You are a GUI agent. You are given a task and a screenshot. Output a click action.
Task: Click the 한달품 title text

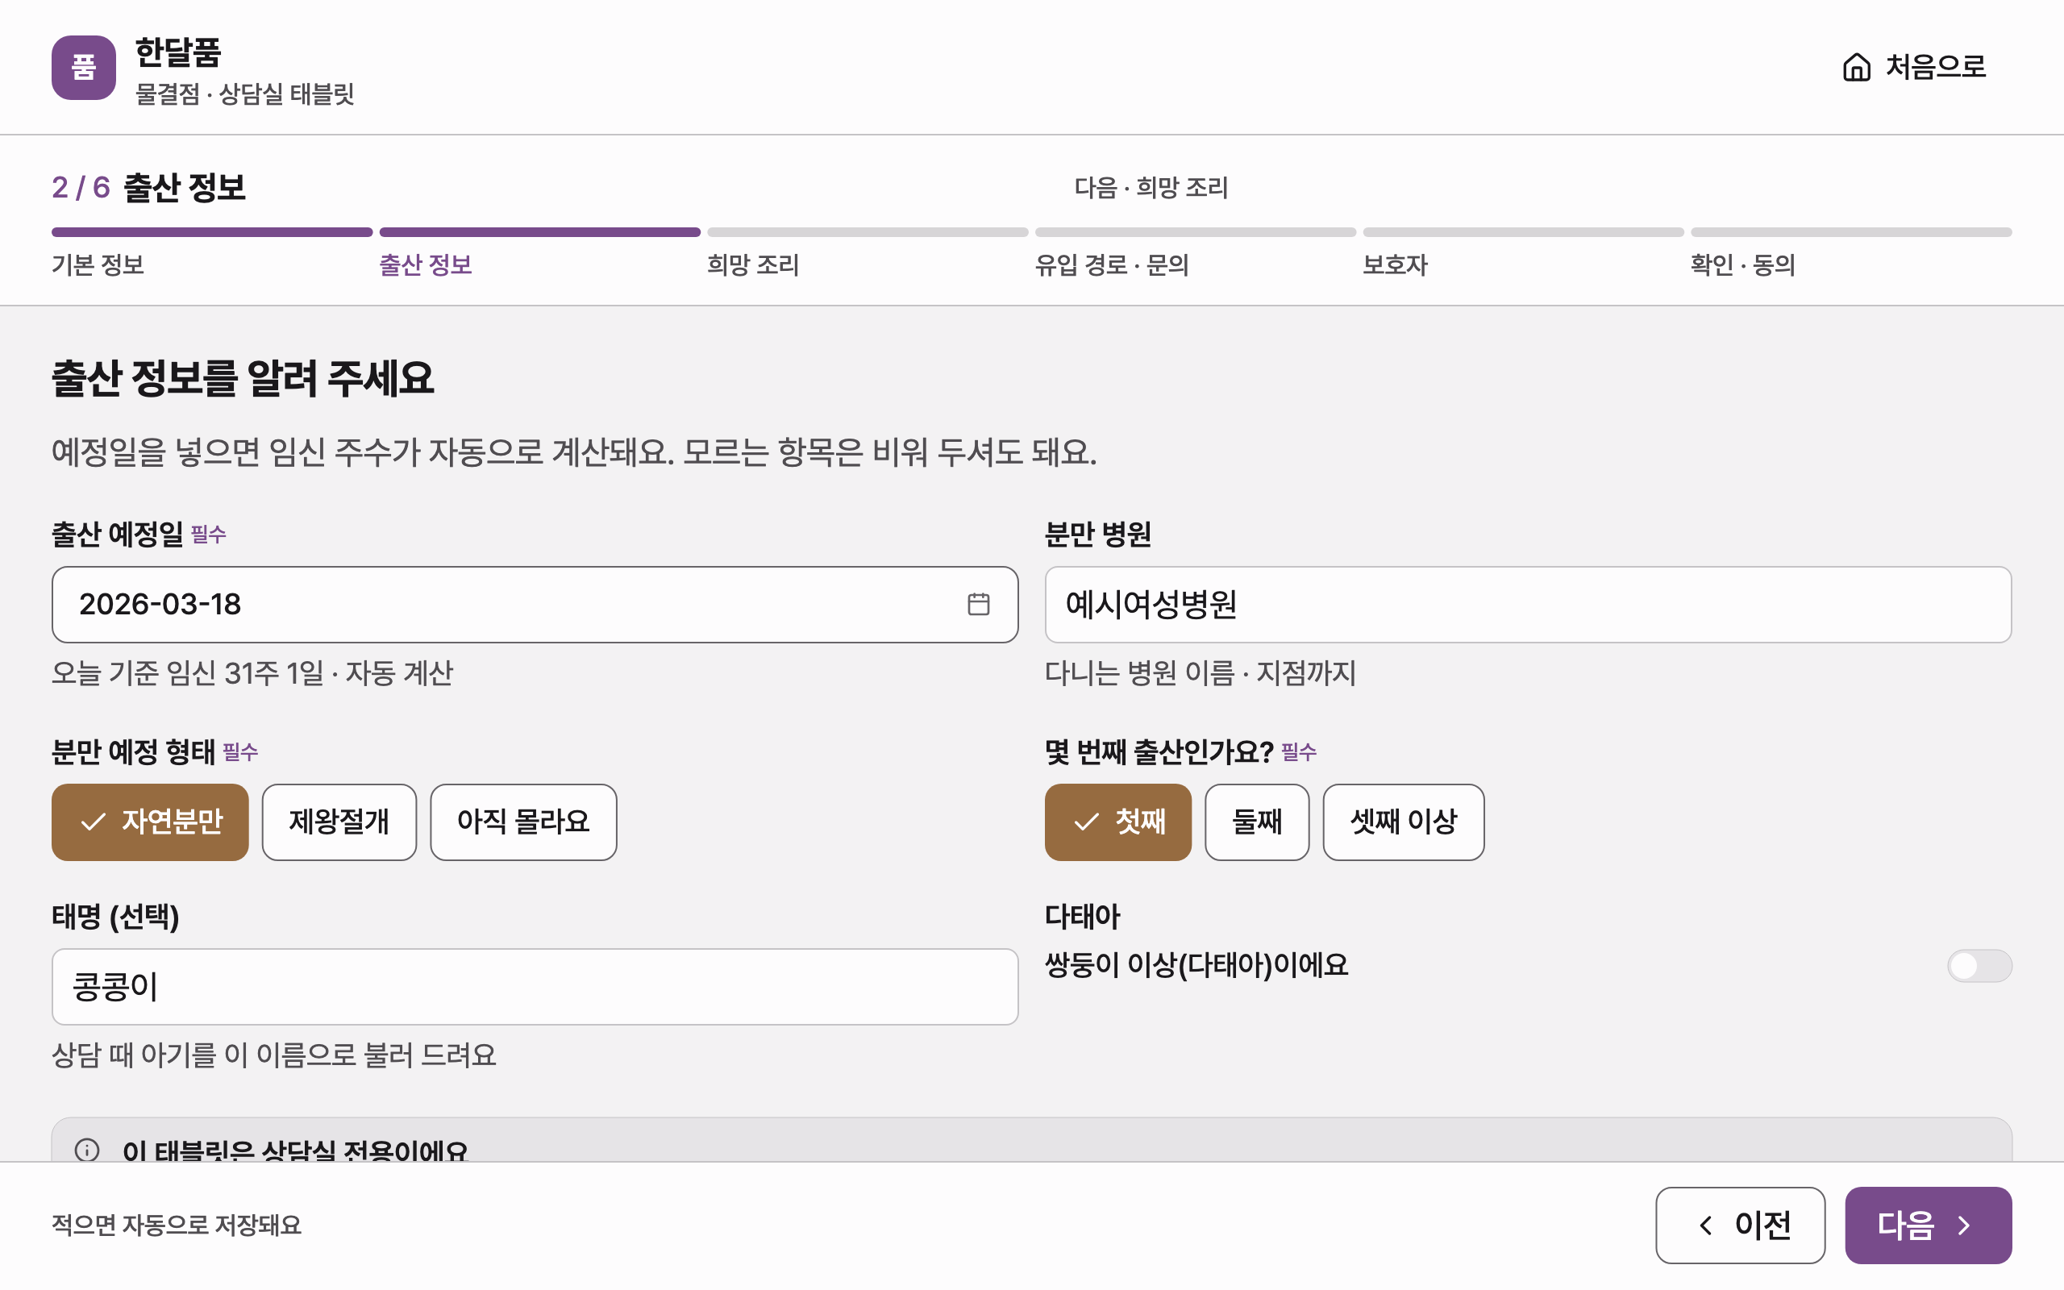pyautogui.click(x=178, y=52)
